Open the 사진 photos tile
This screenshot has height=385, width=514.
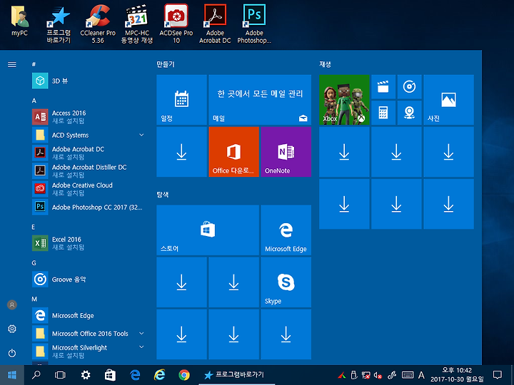coord(448,100)
